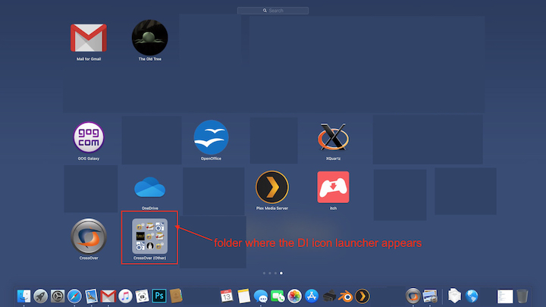Image resolution: width=546 pixels, height=307 pixels.
Task: Open the minimized window thumbnail in Dock
Action: click(x=505, y=296)
